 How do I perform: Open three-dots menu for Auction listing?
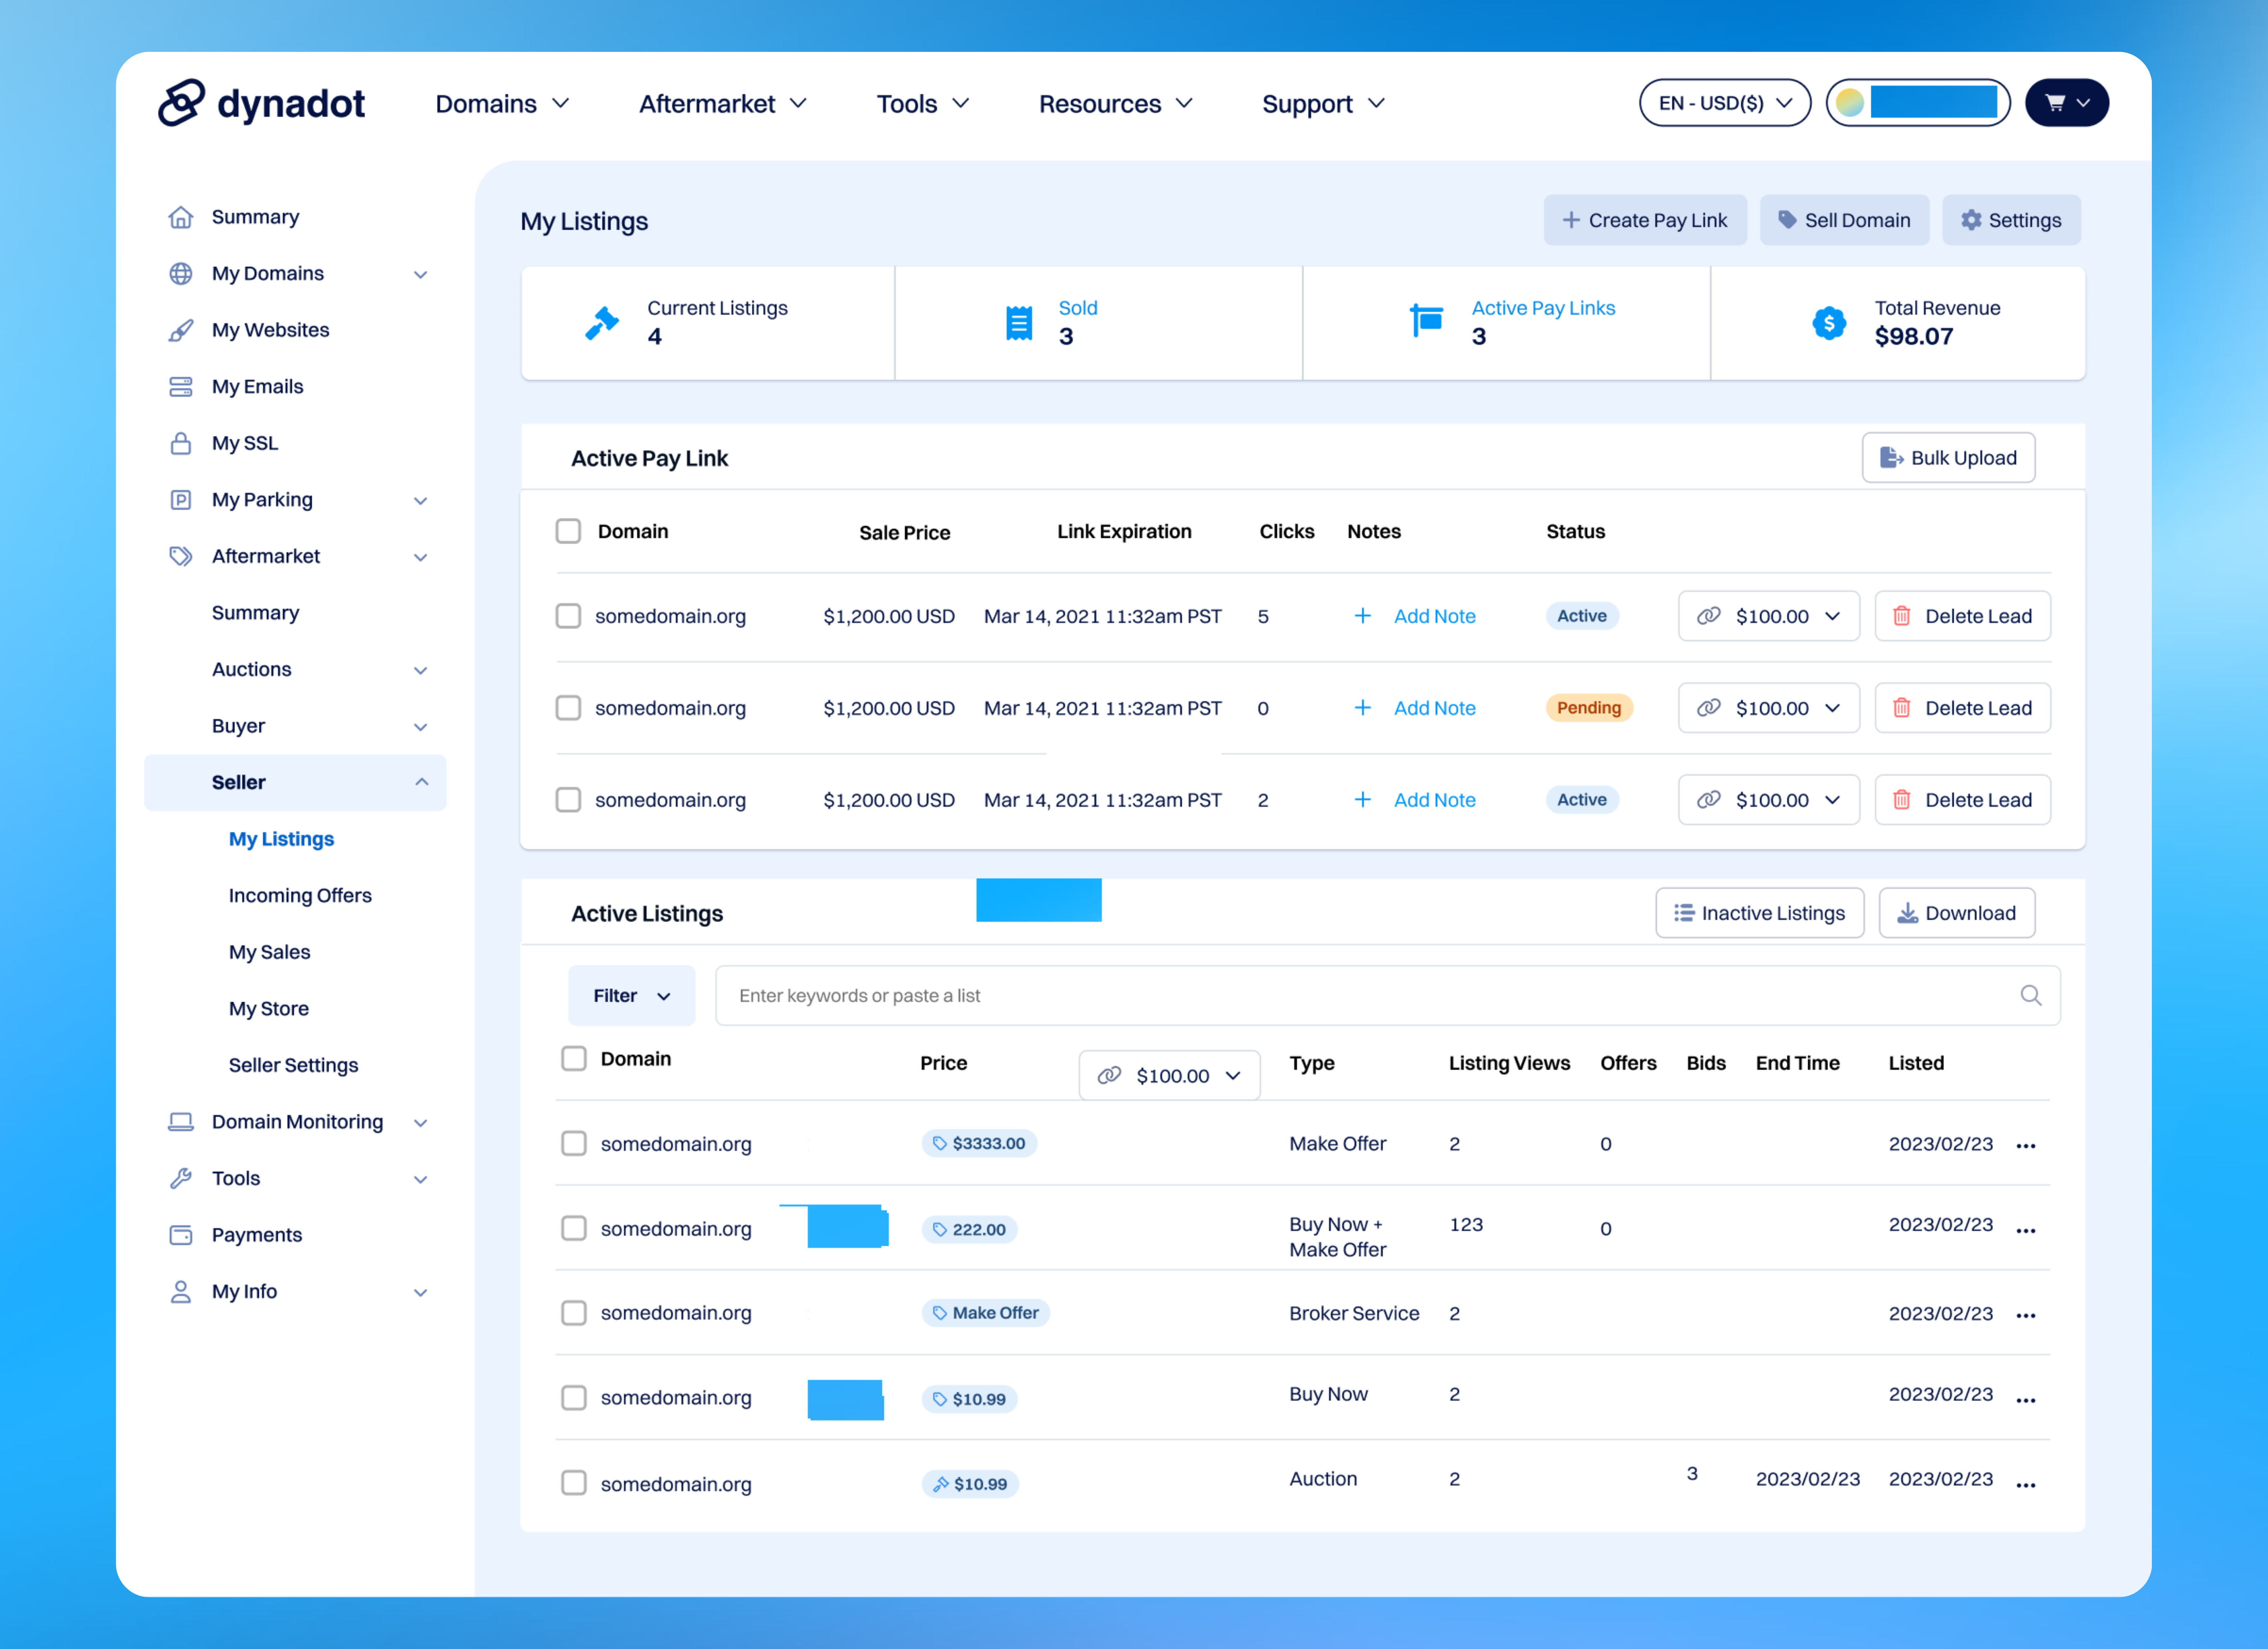point(2026,1486)
